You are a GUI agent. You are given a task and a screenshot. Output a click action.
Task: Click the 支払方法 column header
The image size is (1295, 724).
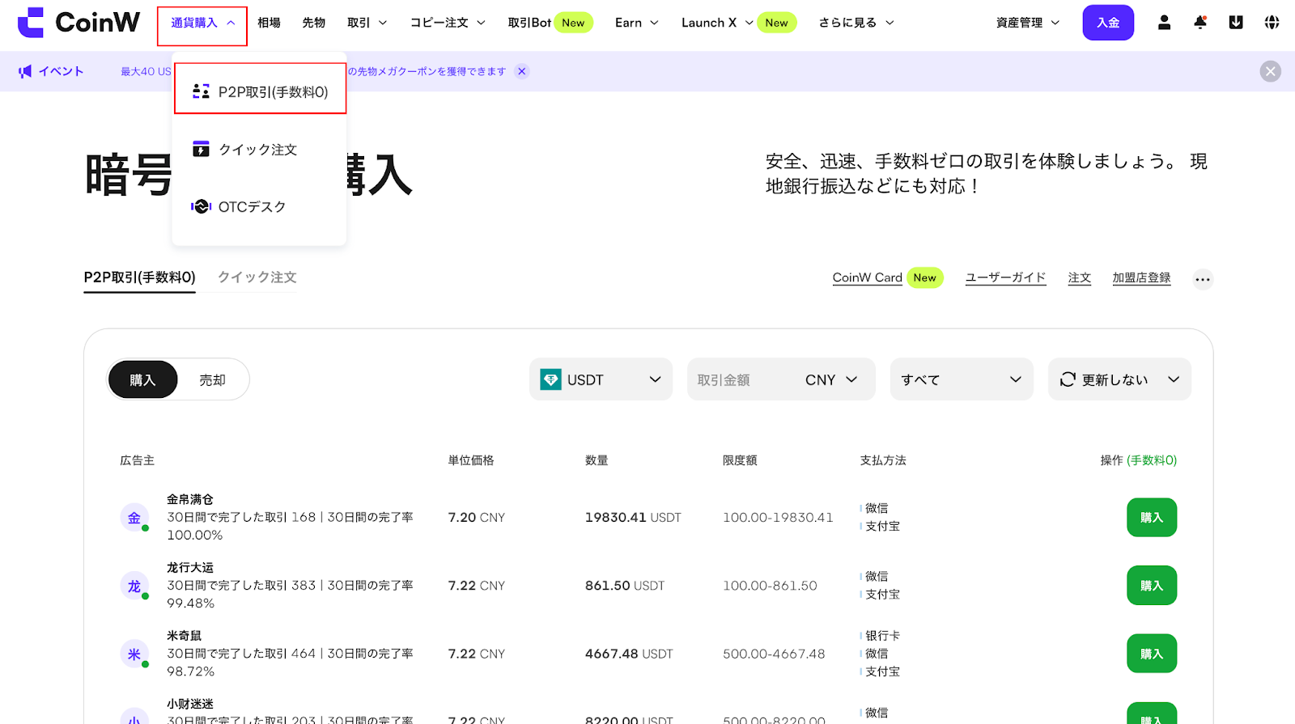[x=883, y=460]
